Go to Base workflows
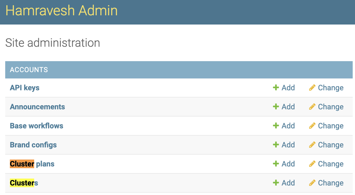This screenshot has height=195, width=355. click(x=36, y=126)
